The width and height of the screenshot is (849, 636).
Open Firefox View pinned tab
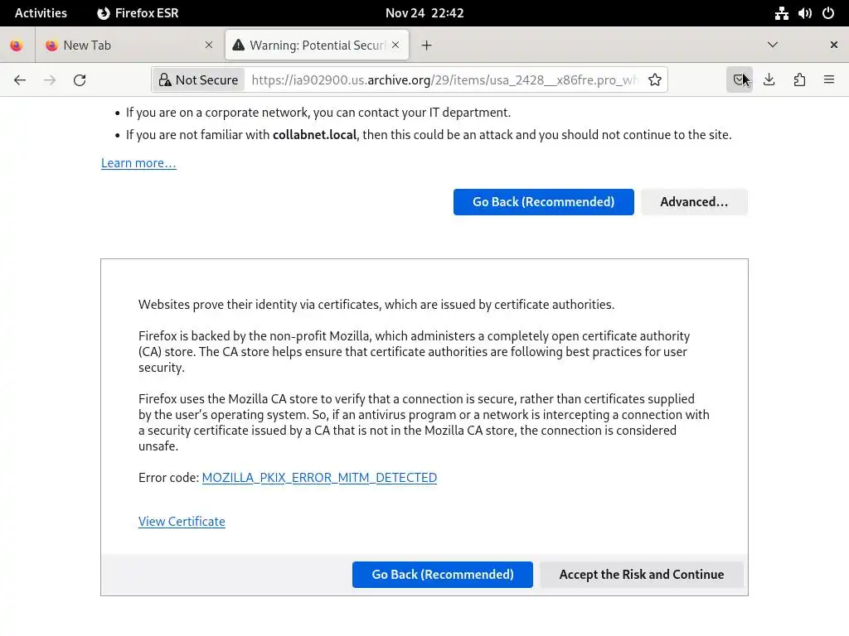click(17, 46)
